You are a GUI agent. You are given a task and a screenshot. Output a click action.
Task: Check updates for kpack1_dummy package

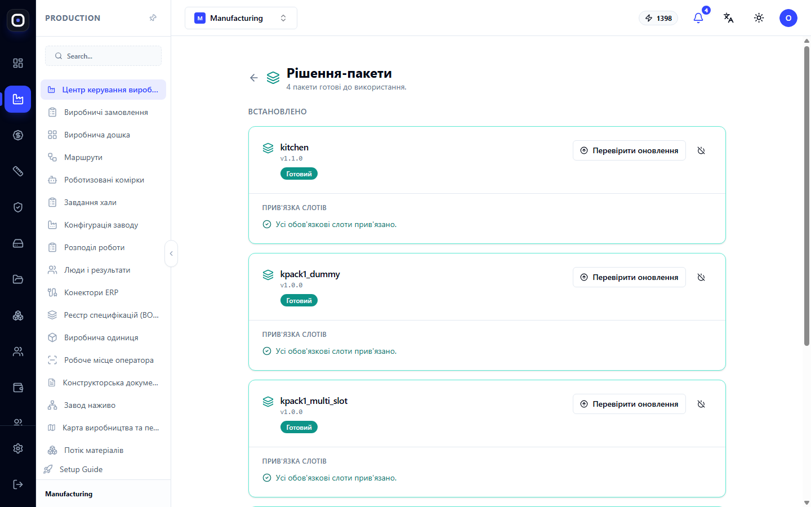click(629, 277)
